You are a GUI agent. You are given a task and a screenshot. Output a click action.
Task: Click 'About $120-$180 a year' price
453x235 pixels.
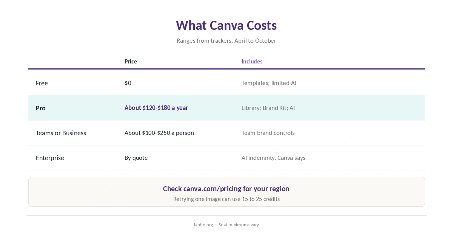click(x=156, y=108)
